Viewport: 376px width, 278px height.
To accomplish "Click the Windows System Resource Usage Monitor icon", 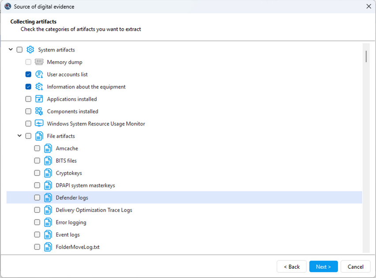I will point(39,124).
